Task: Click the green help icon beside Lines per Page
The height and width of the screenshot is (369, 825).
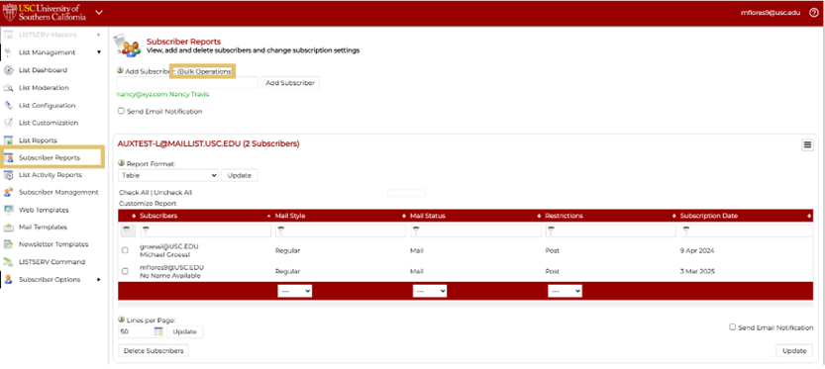Action: pyautogui.click(x=122, y=320)
